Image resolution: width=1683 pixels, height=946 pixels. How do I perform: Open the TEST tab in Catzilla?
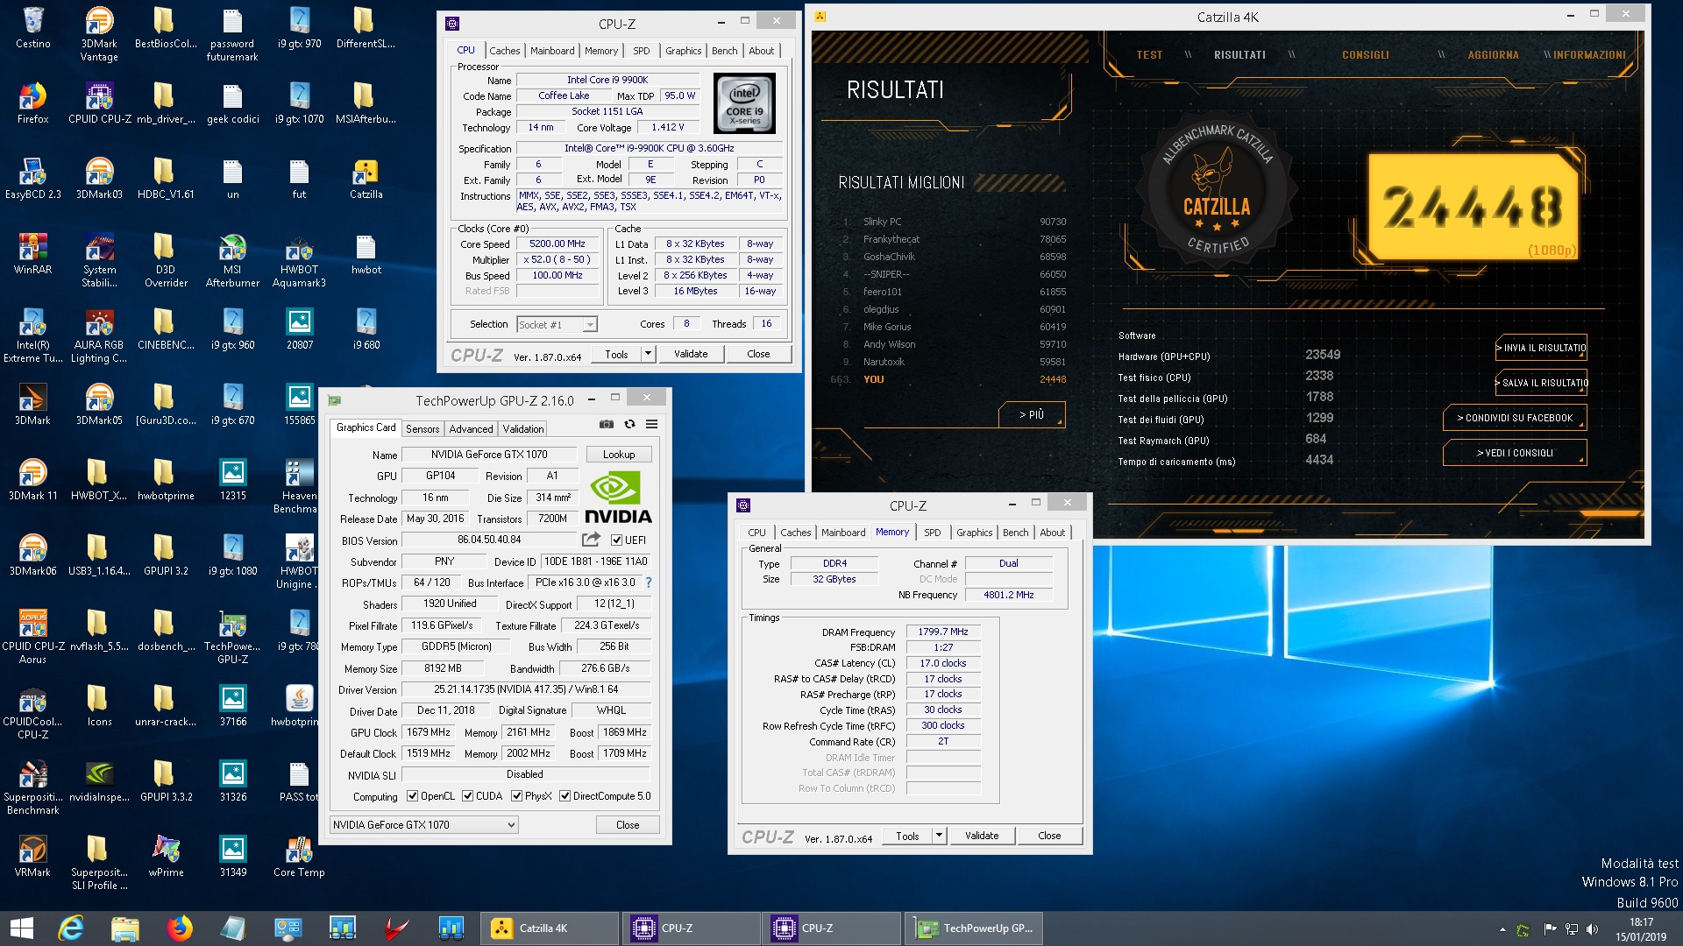tap(1149, 55)
